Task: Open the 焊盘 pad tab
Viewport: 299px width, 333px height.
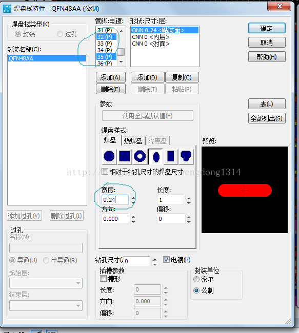Action: click(x=110, y=140)
